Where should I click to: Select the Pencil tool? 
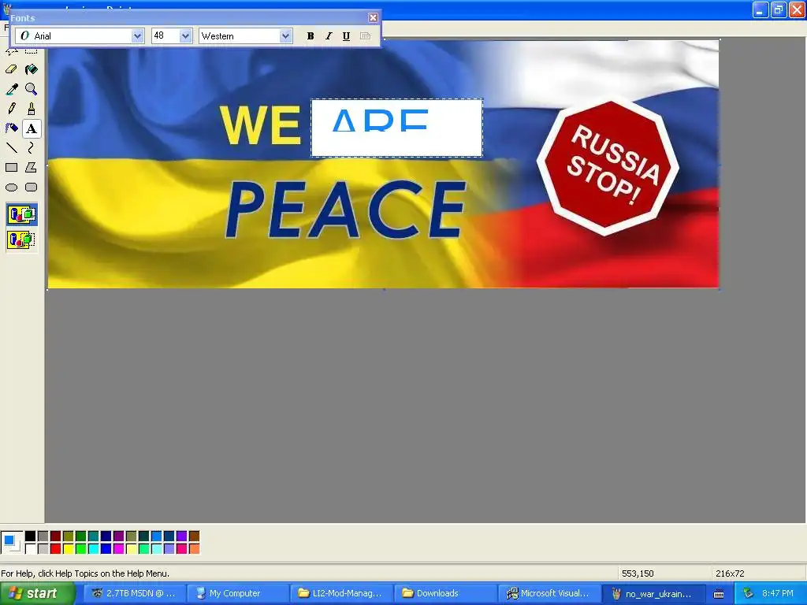[x=11, y=109]
